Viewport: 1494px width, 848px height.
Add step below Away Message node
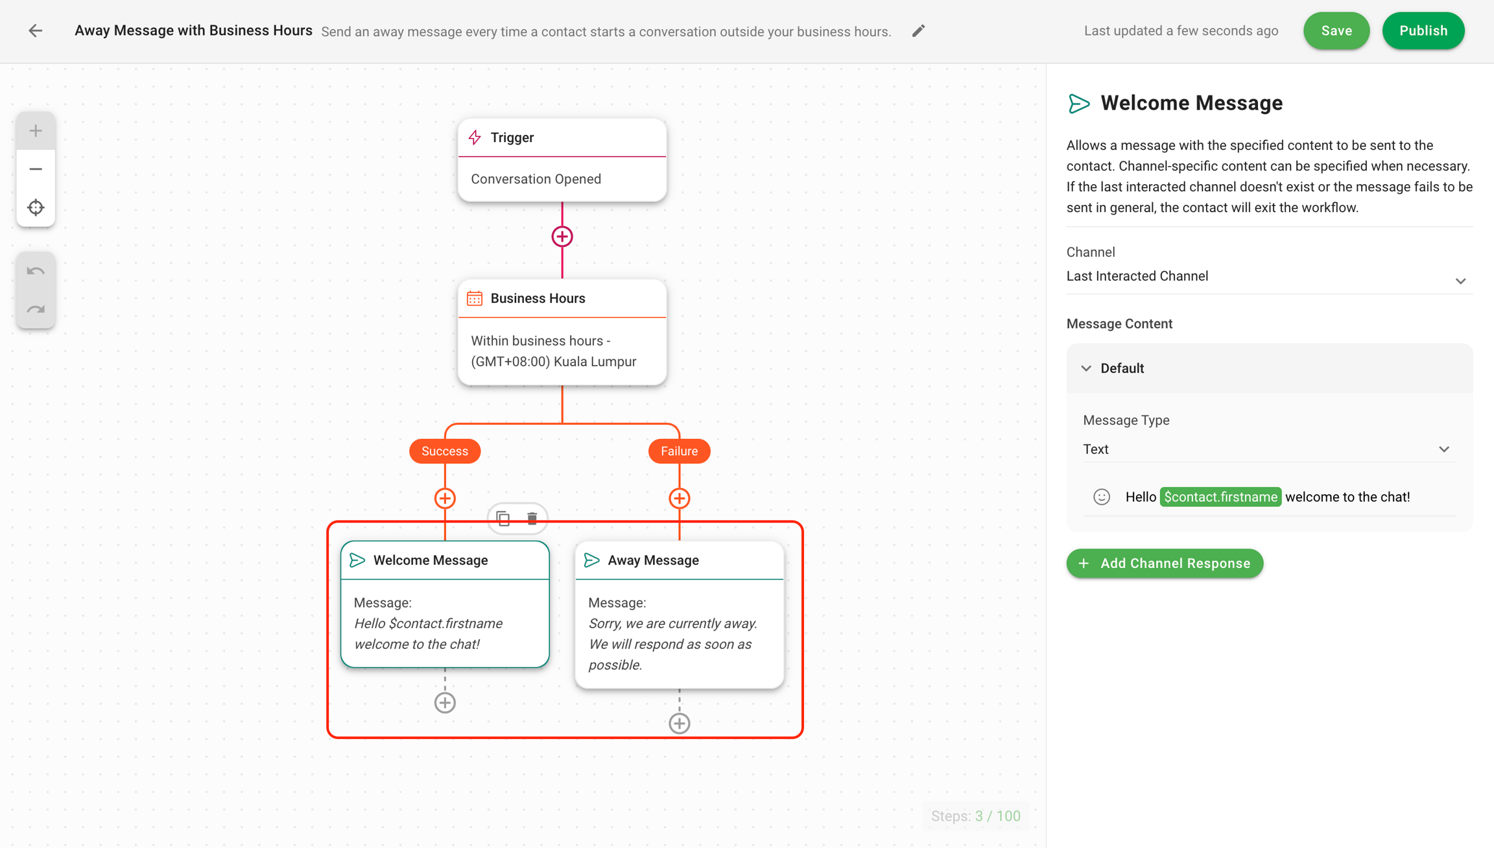[679, 723]
